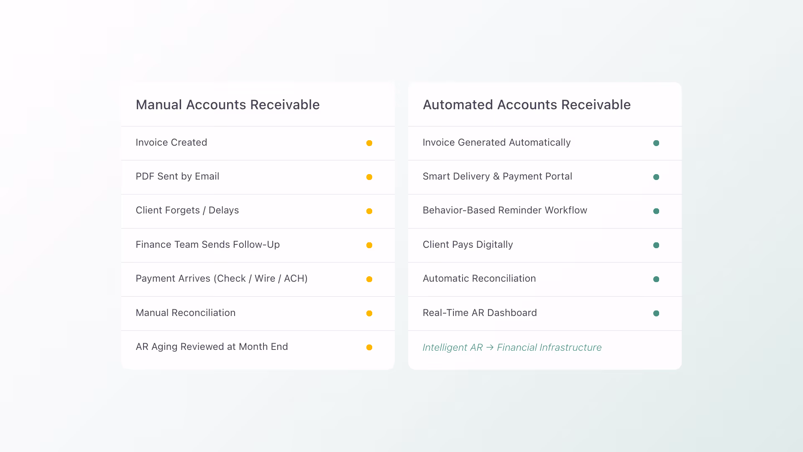Click yellow dot beside Invoice Created

point(369,143)
